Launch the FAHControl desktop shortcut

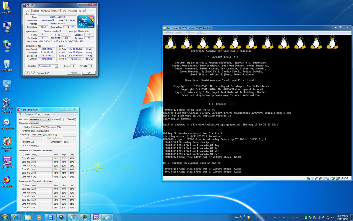7,181
